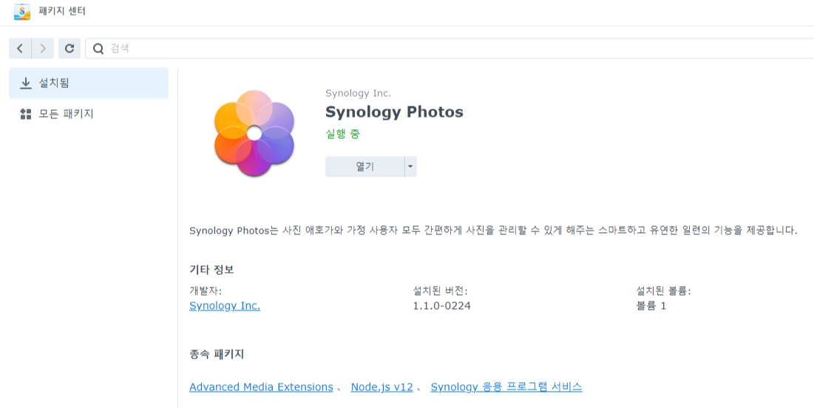
Task: Open Synology Photos with the 열기 button
Action: click(x=365, y=166)
